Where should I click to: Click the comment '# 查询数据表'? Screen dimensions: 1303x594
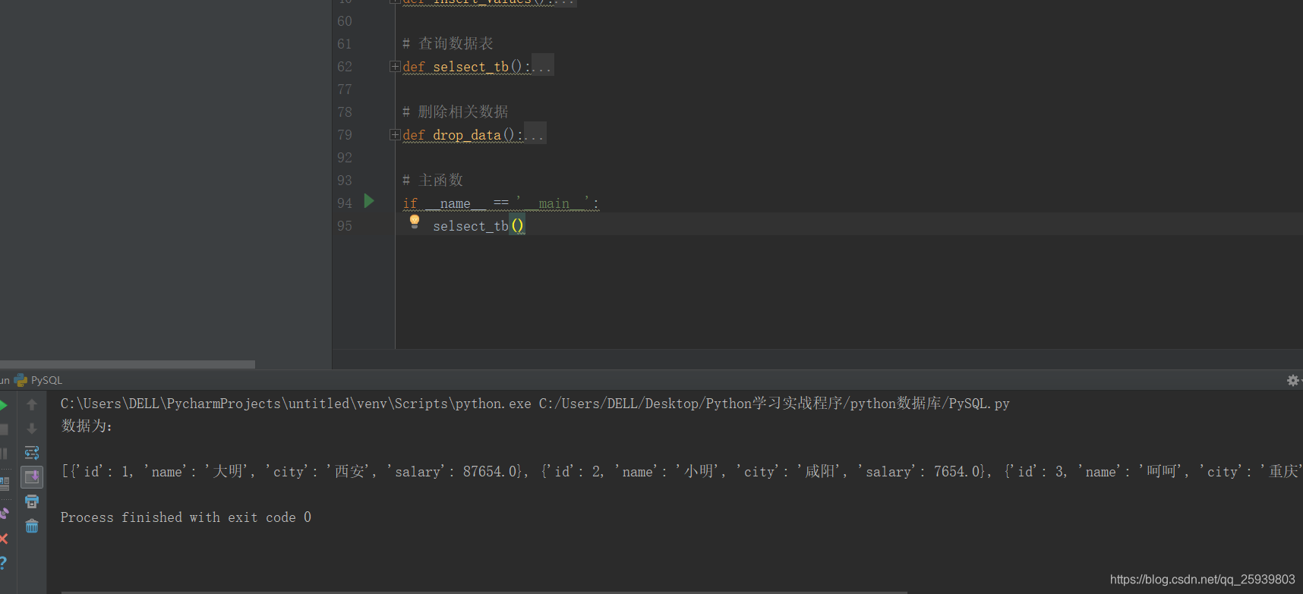tap(448, 44)
